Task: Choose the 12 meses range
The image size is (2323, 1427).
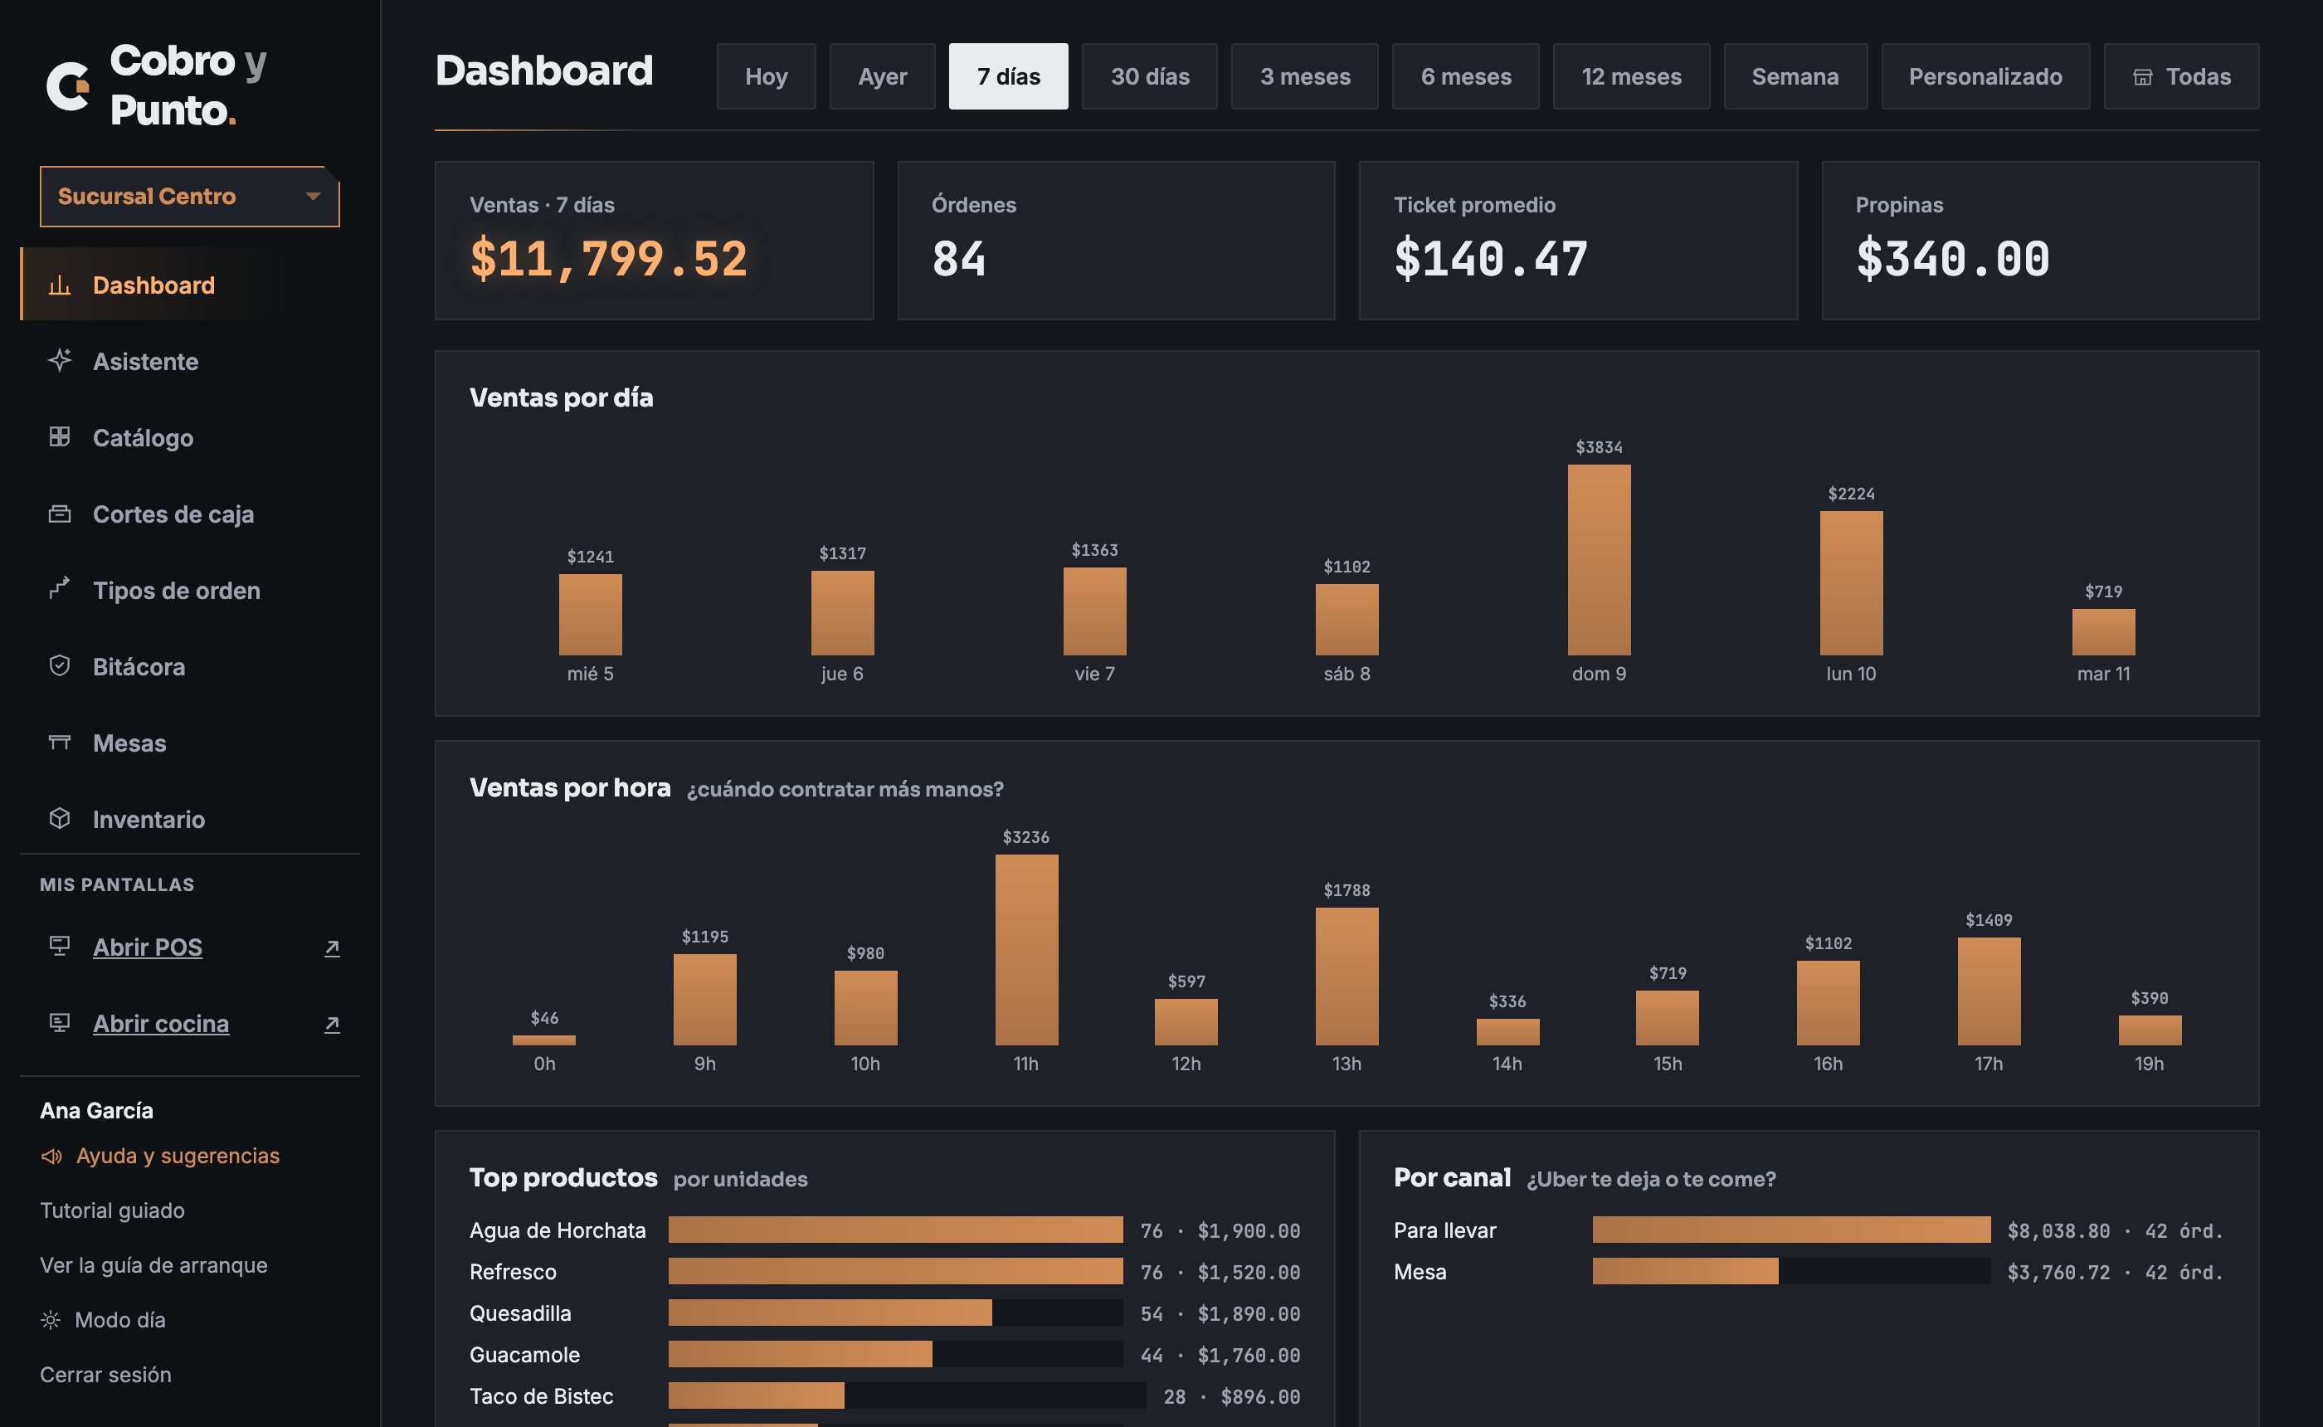Action: click(1631, 76)
